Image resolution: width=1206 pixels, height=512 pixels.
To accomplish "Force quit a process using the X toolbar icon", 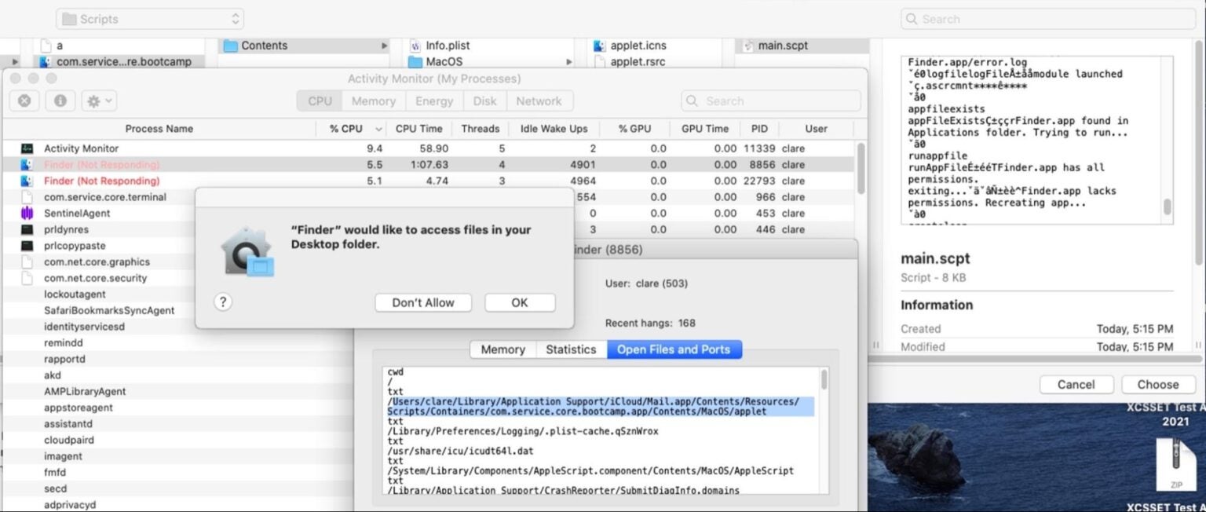I will (24, 100).
